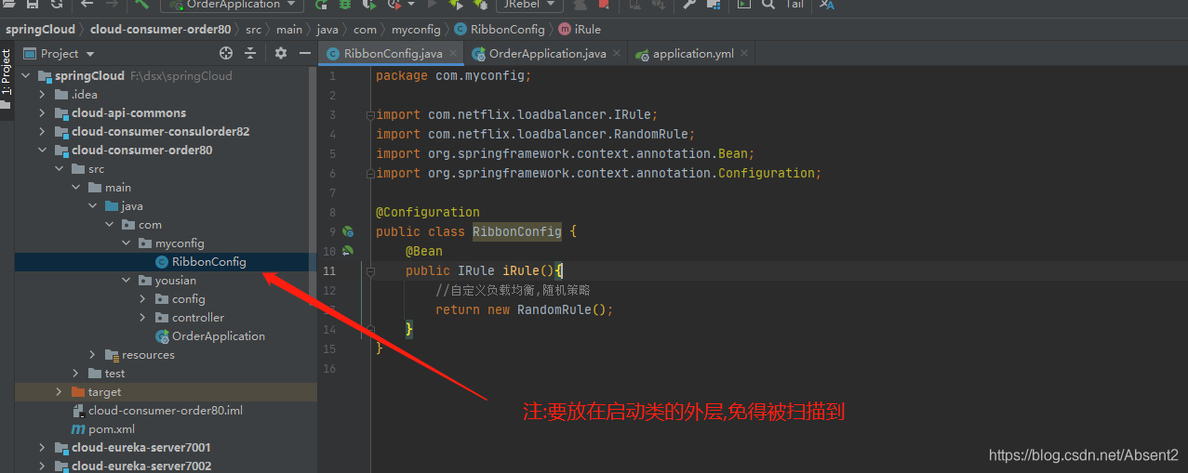1188x473 pixels.
Task: Hide the Project tool window
Action: 305,53
